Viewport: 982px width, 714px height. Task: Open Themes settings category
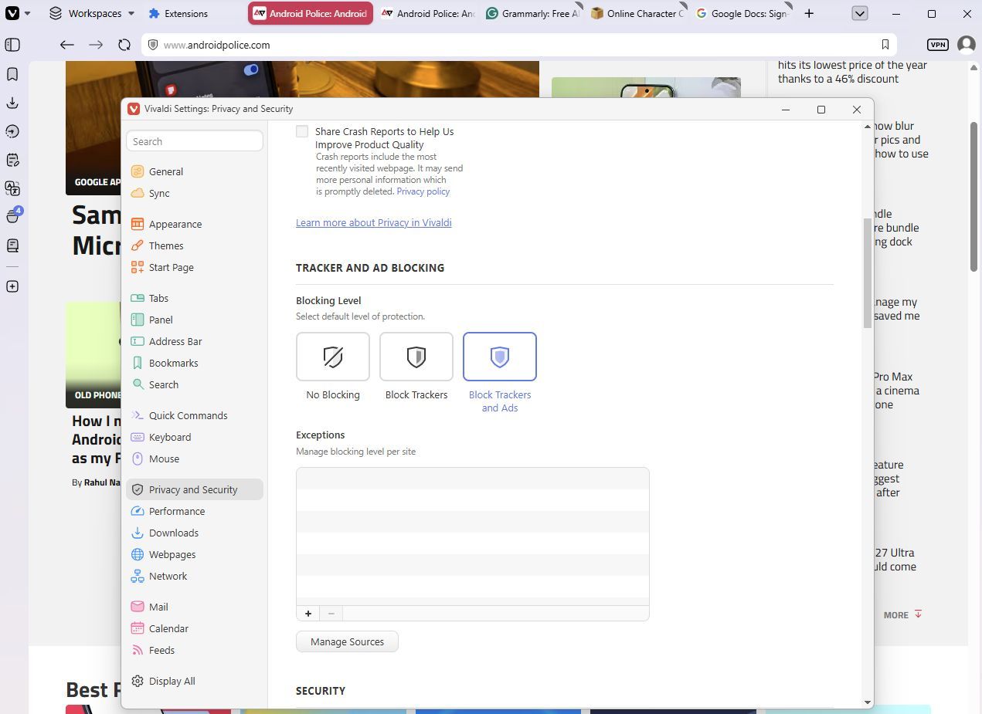(x=195, y=245)
